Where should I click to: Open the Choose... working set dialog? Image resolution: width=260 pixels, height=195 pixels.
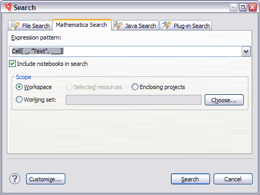click(x=224, y=100)
